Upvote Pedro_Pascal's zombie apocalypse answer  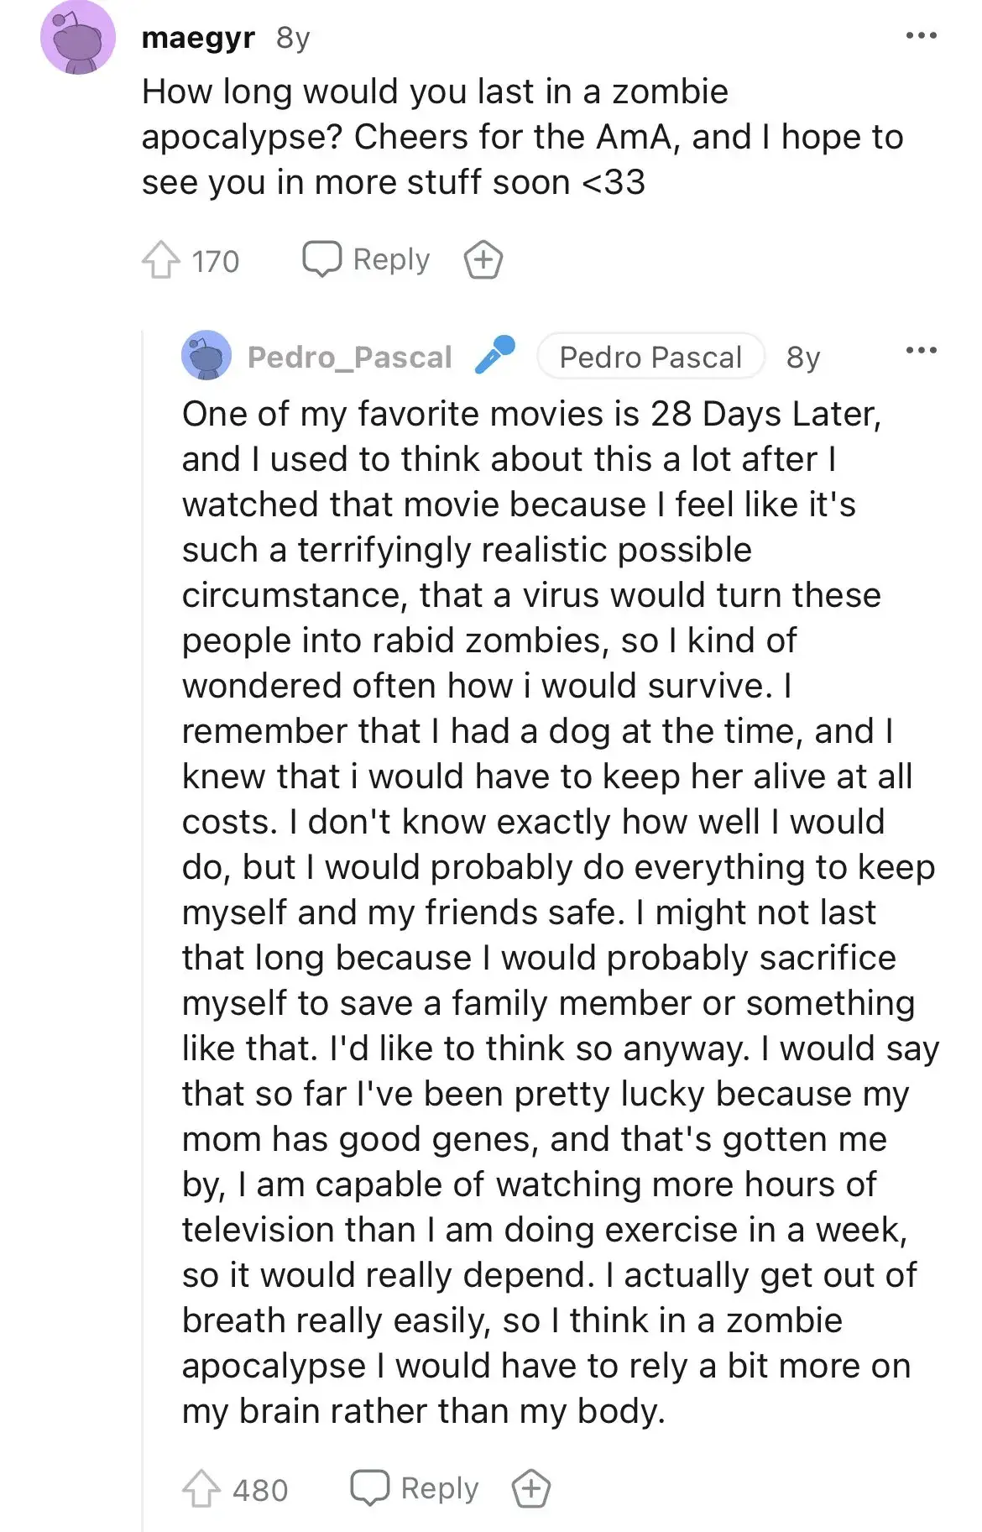(204, 1486)
